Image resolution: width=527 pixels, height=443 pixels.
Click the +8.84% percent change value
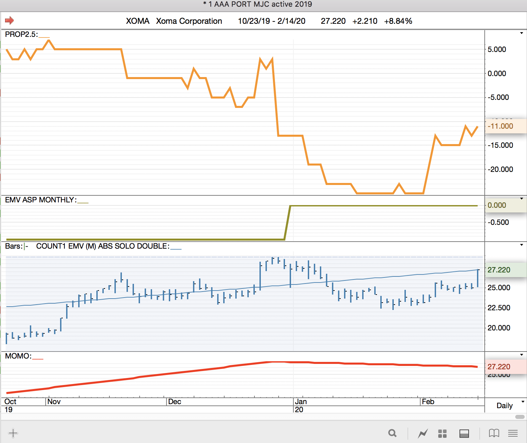pyautogui.click(x=398, y=21)
